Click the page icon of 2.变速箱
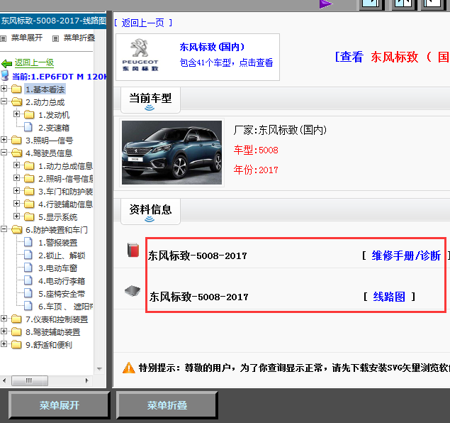Viewport: 450px width, 423px height. pos(28,127)
